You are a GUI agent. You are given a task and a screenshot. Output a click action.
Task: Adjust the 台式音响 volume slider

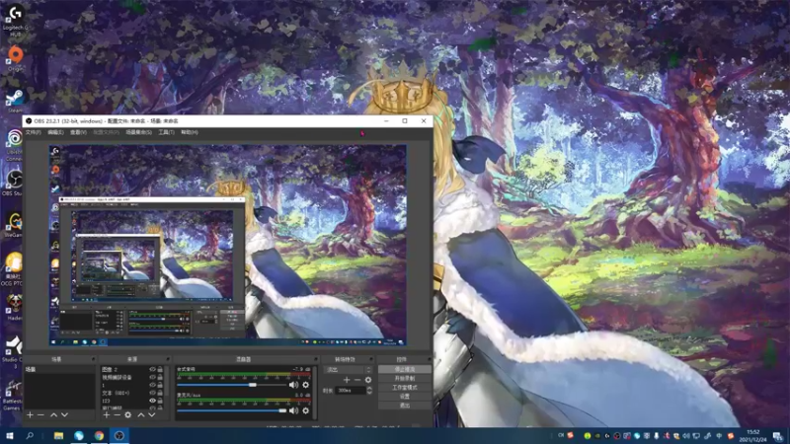[x=231, y=385]
